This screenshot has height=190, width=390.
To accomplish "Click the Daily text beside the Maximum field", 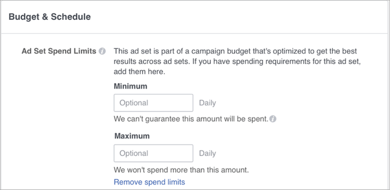I will click(207, 153).
